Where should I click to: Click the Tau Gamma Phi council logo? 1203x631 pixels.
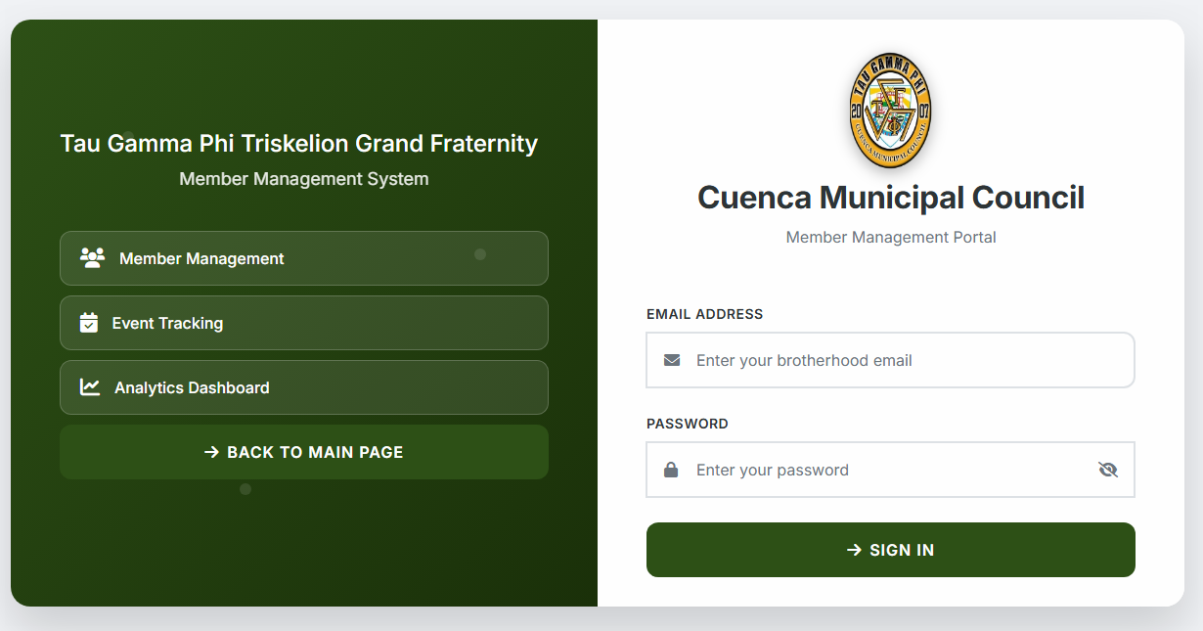point(890,111)
